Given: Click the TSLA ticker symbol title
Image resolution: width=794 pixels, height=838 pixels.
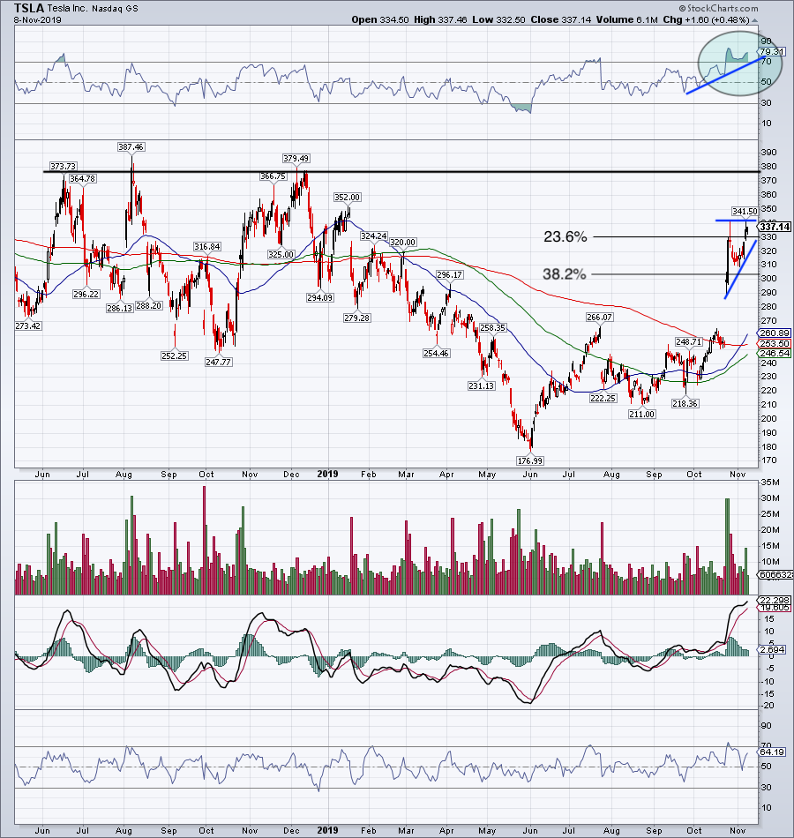Looking at the screenshot, I should coord(29,8).
